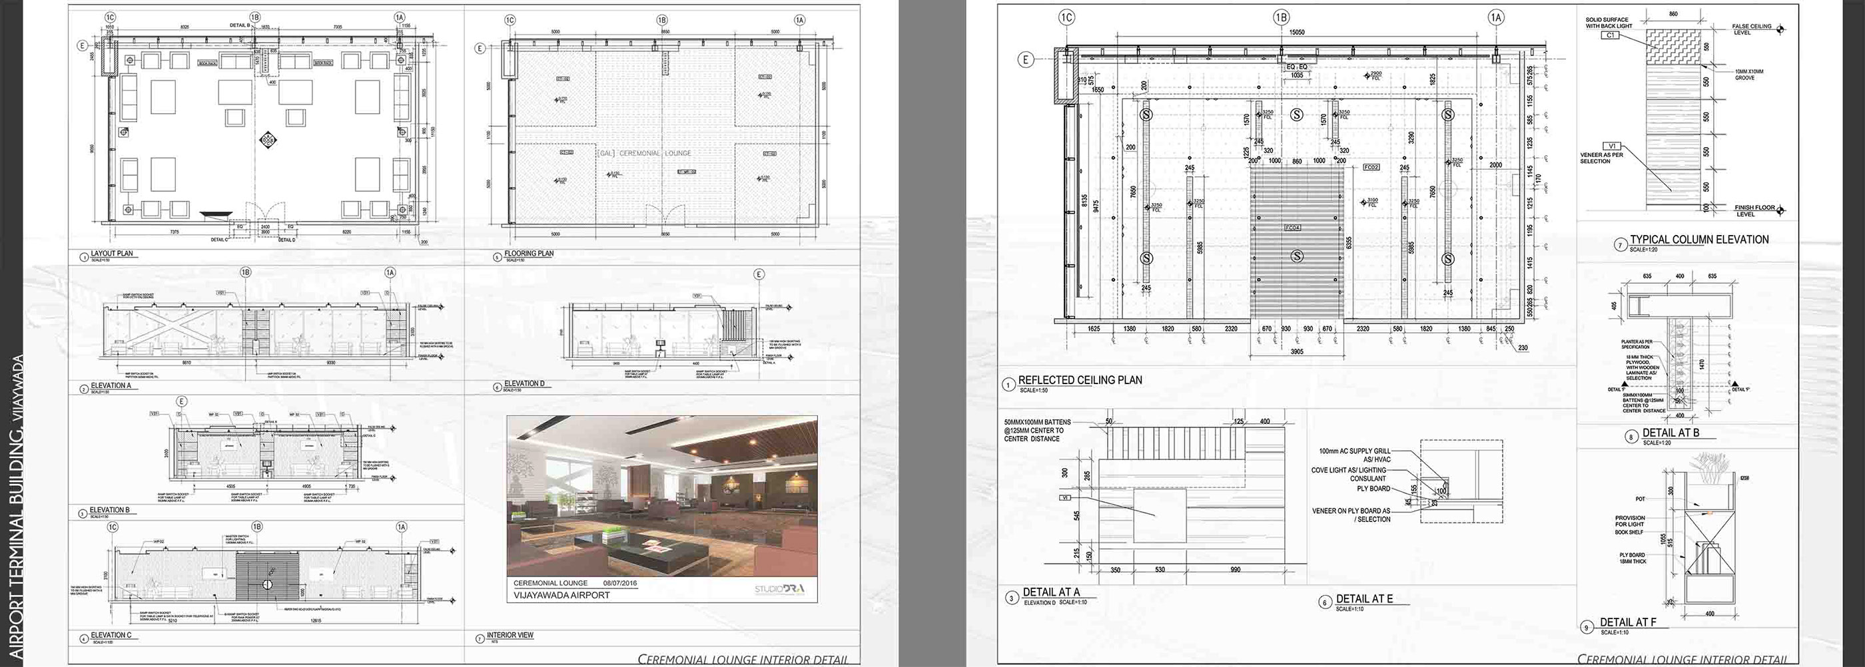Click the circled E grid marker on layout plan
The image size is (1865, 667).
(x=83, y=47)
